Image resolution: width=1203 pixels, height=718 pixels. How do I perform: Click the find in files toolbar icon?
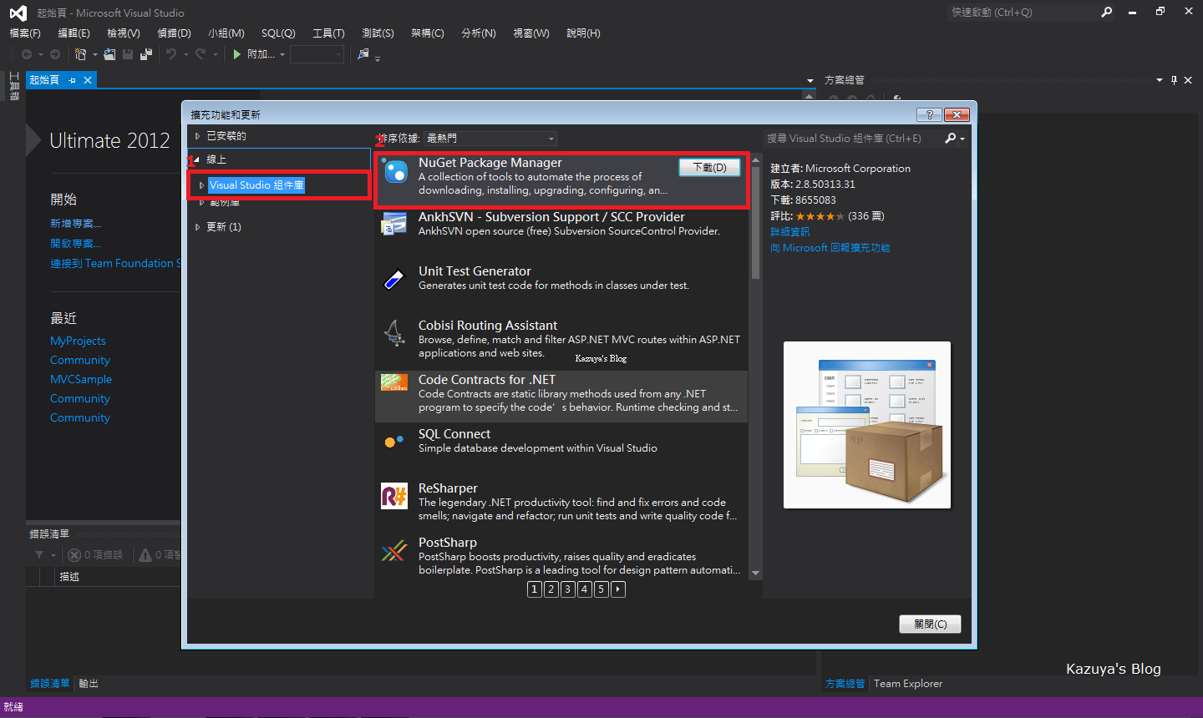point(363,54)
